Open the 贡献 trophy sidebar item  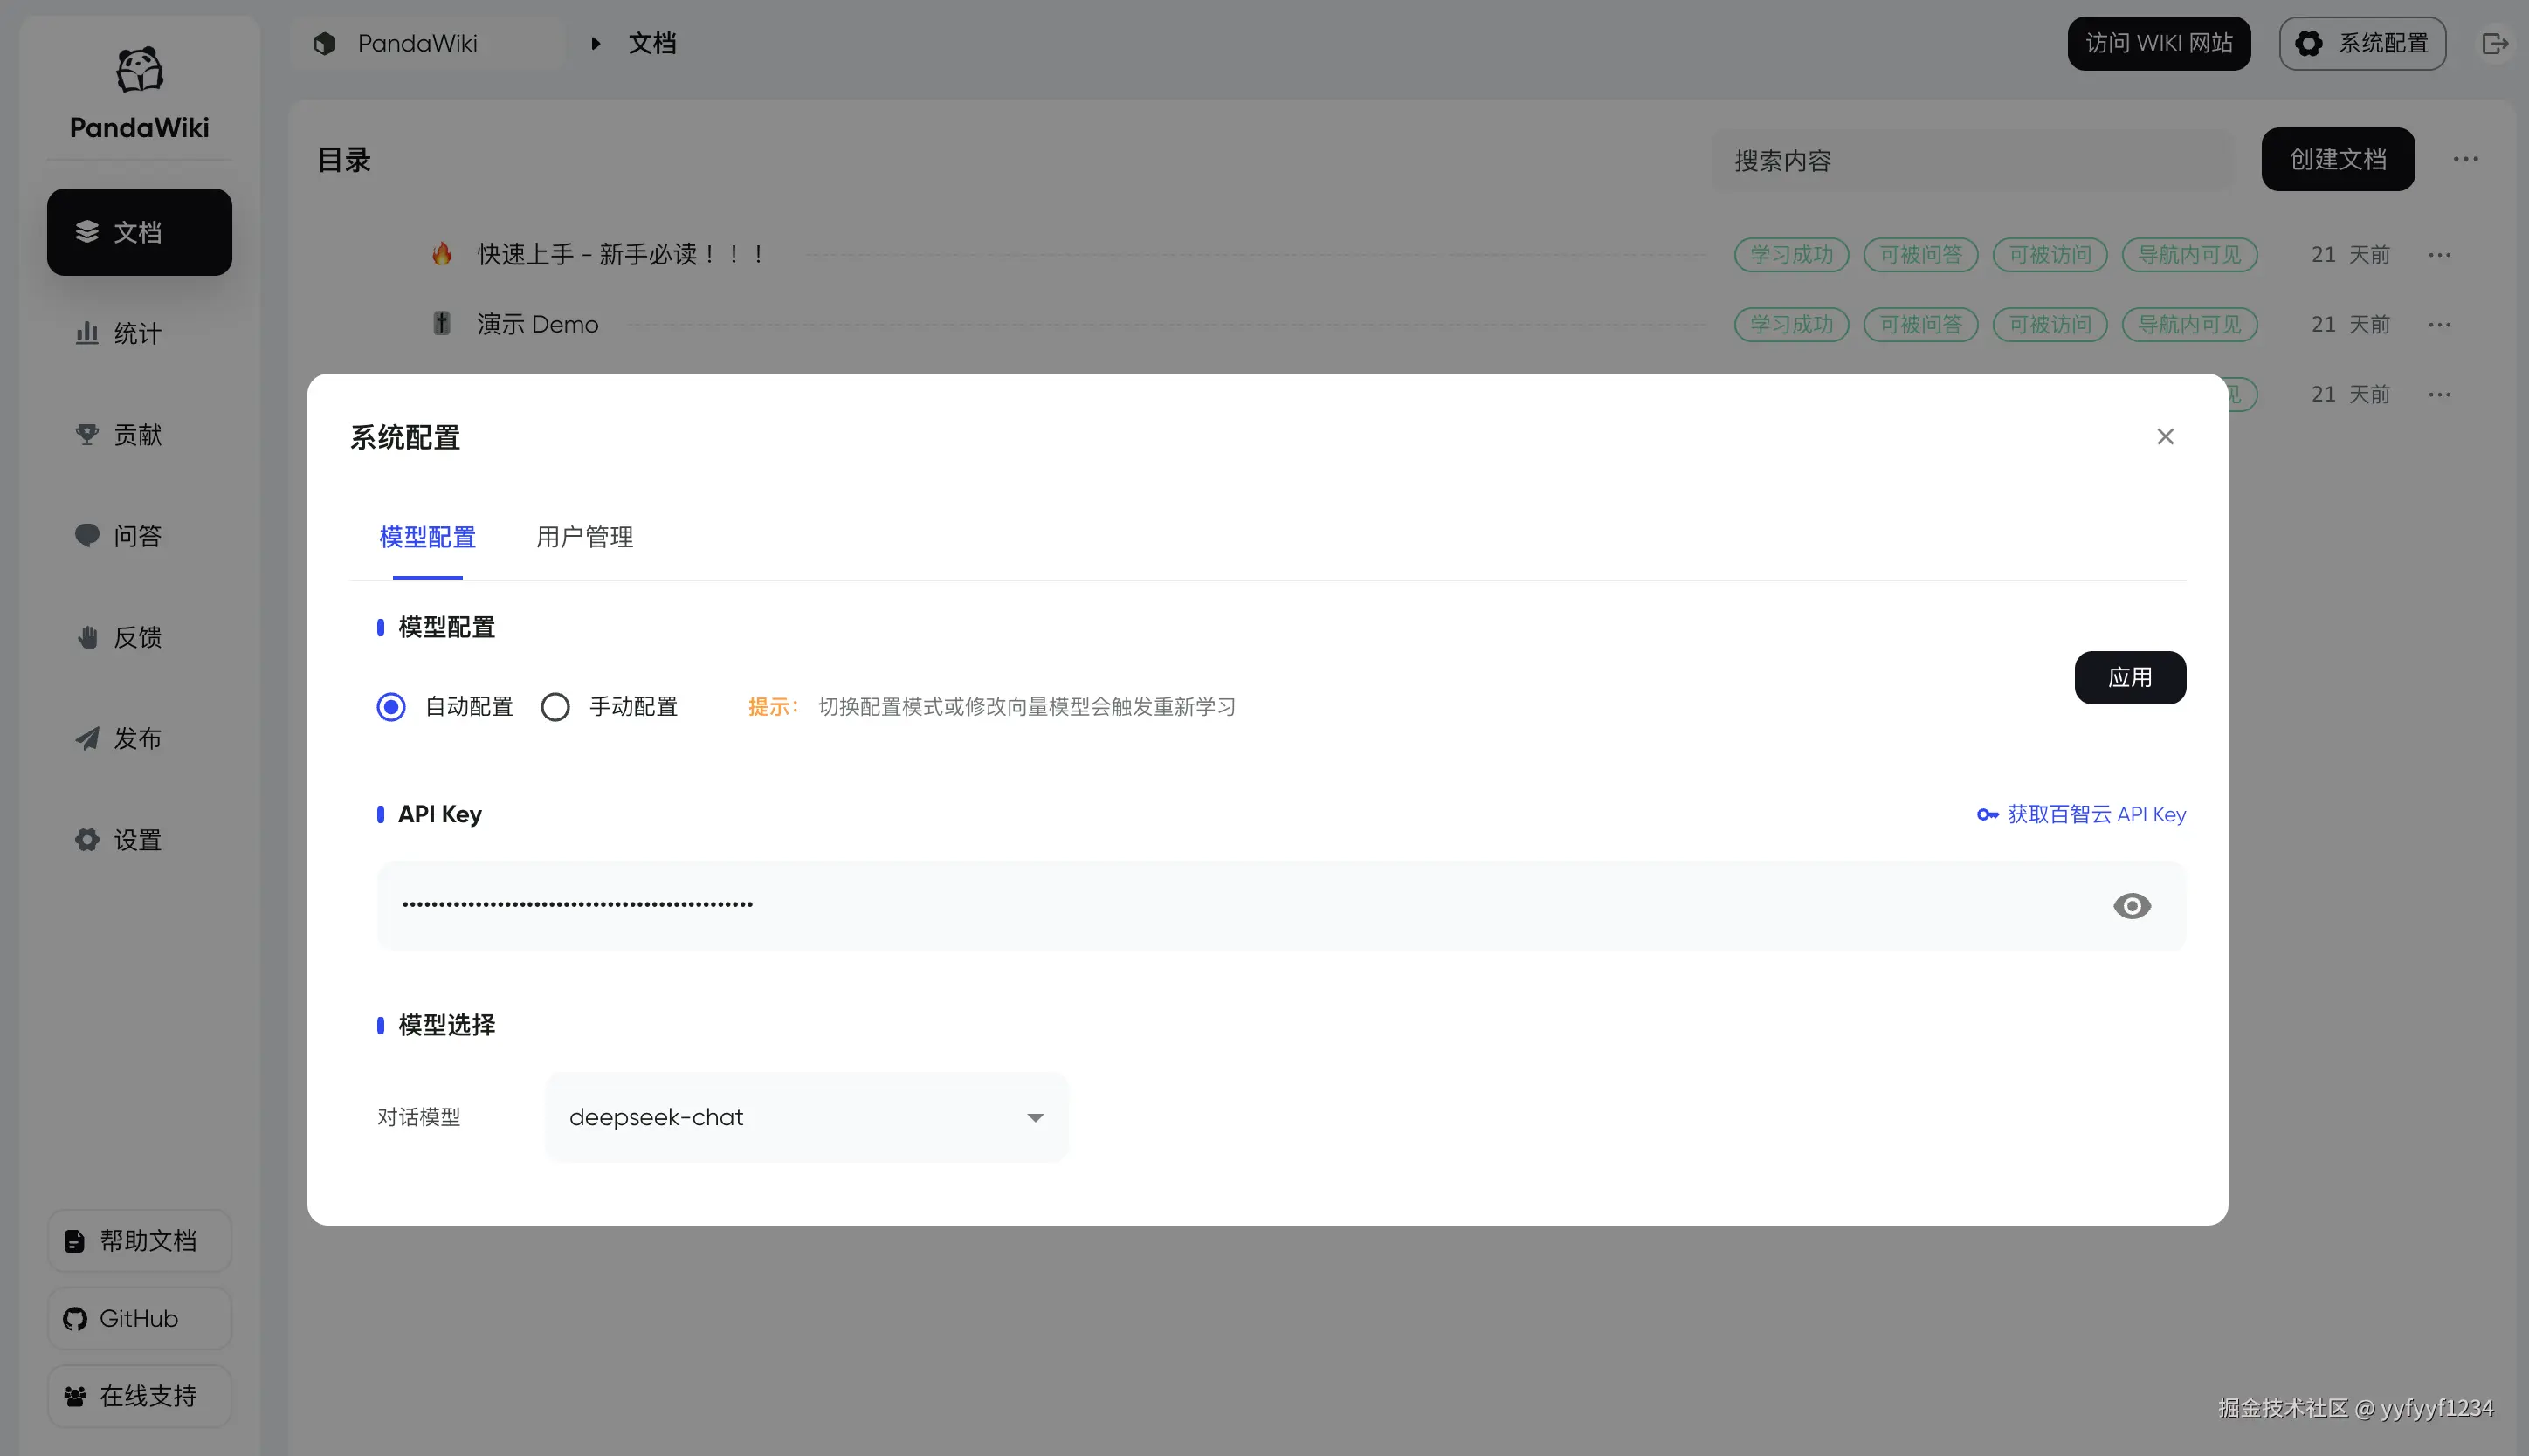(138, 434)
